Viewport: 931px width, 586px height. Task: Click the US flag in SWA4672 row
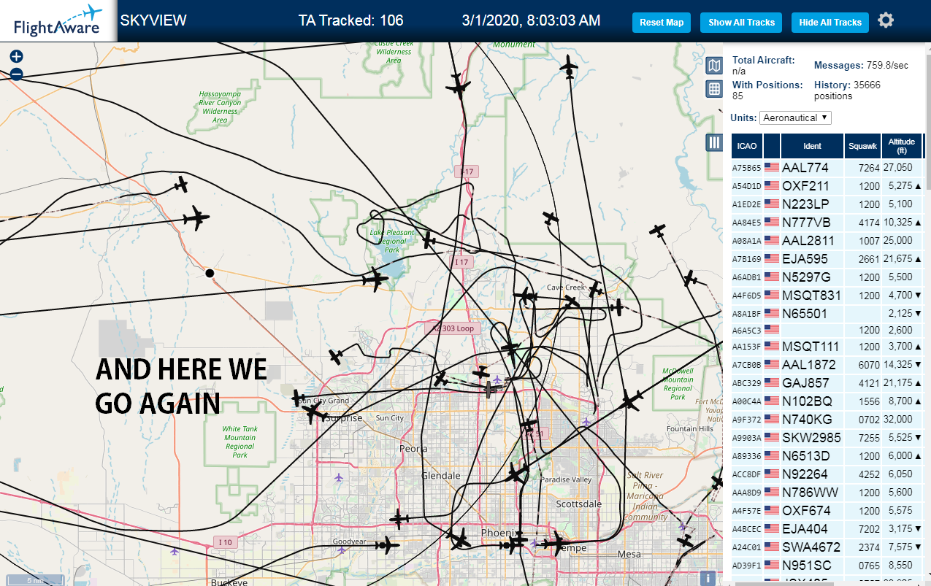(772, 547)
